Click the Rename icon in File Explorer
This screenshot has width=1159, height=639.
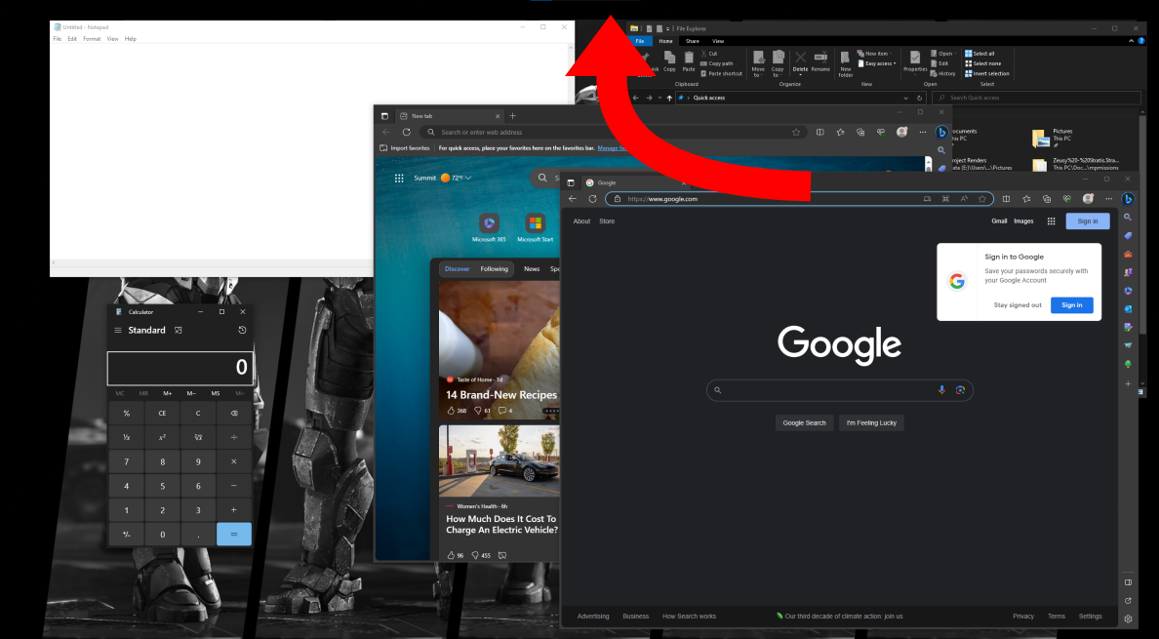[x=820, y=60]
